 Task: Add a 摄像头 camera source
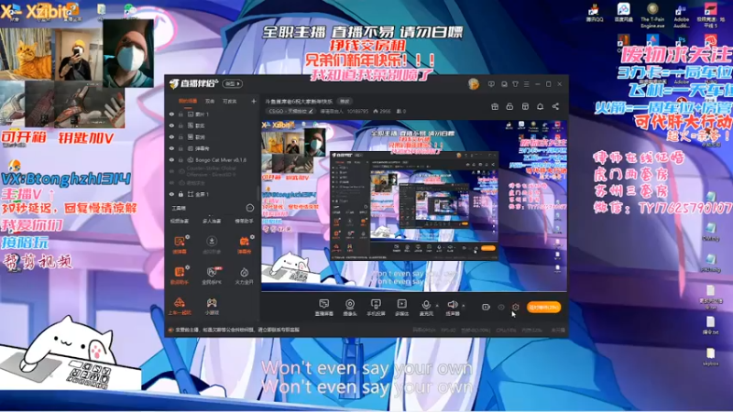coord(350,308)
